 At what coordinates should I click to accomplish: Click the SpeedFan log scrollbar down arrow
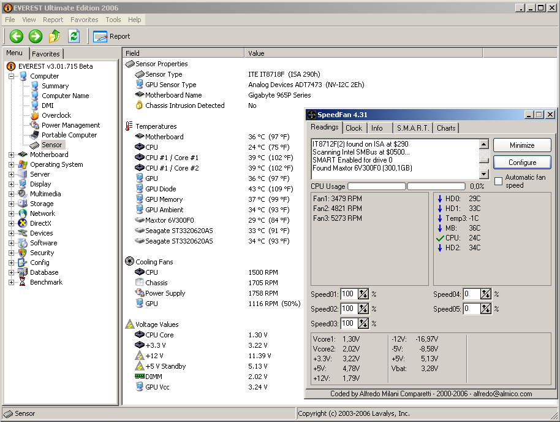click(483, 174)
